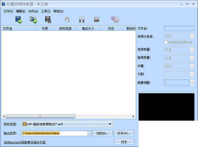The width and height of the screenshot is (198, 147).
Task: Click the 目标类型 column header
Action: click(x=65, y=28)
